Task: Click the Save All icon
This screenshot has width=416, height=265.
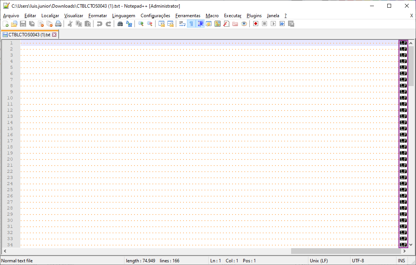Action: coord(32,24)
